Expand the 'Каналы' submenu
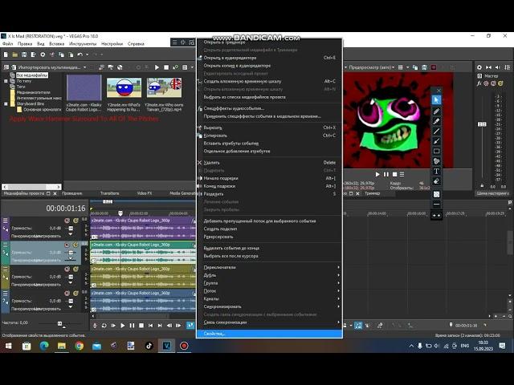 point(271,299)
